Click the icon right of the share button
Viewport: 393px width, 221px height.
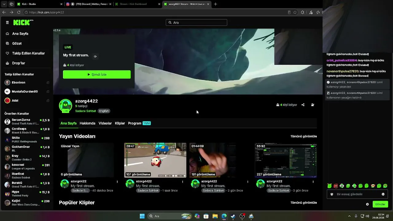[313, 105]
